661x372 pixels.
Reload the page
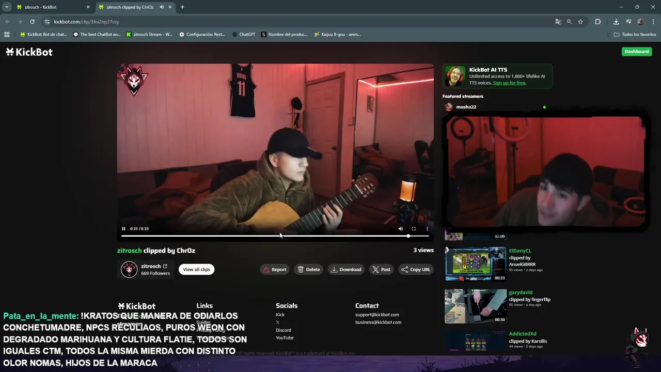pos(32,22)
